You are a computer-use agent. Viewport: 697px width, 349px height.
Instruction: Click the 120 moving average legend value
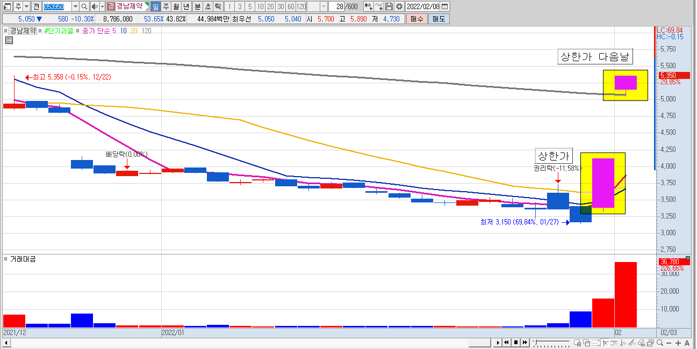[x=146, y=31]
